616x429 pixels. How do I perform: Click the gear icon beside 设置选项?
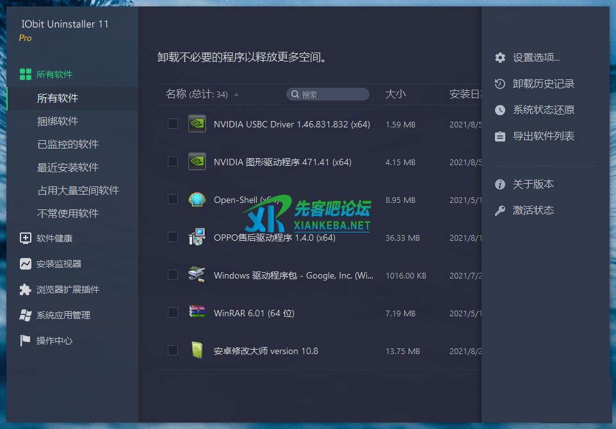pyautogui.click(x=500, y=58)
